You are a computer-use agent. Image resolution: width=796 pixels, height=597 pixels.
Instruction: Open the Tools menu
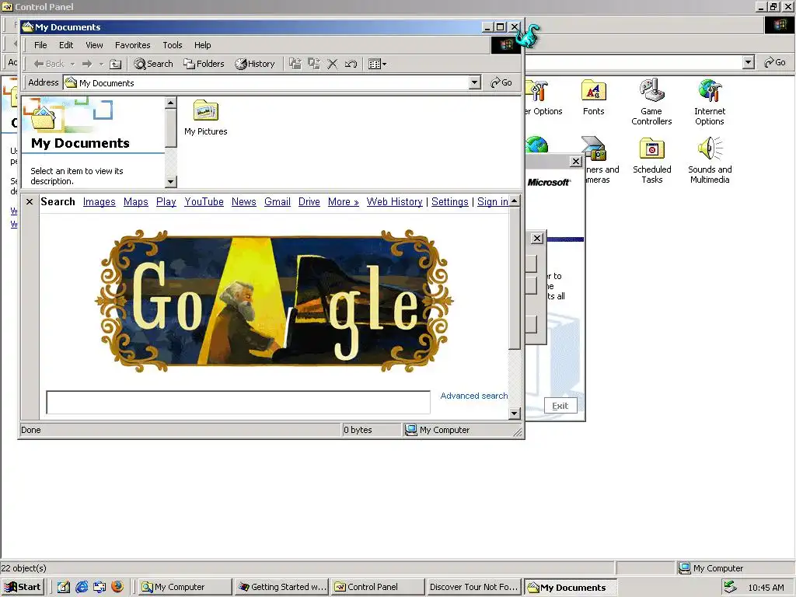[172, 45]
